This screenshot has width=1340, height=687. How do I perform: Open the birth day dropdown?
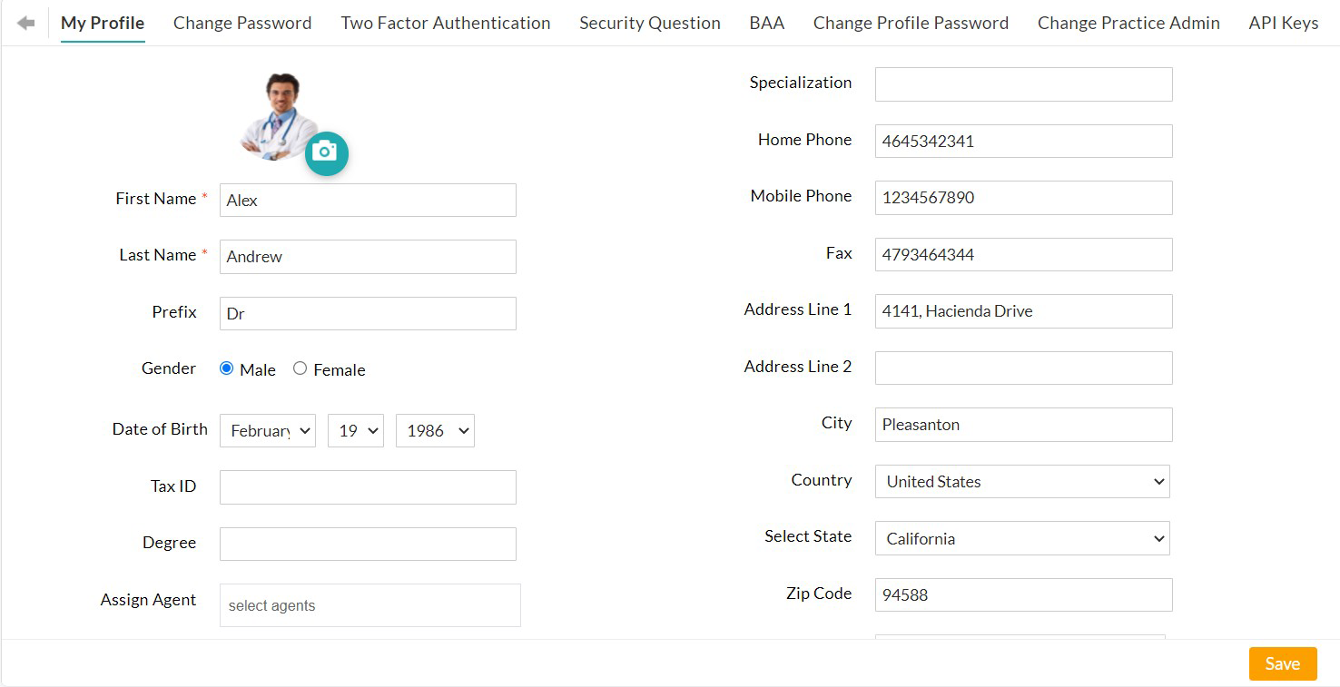[355, 431]
